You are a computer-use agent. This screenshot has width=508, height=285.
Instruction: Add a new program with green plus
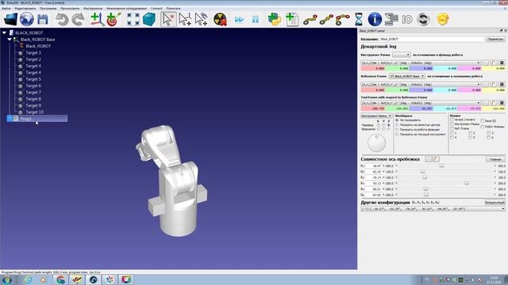[292, 19]
